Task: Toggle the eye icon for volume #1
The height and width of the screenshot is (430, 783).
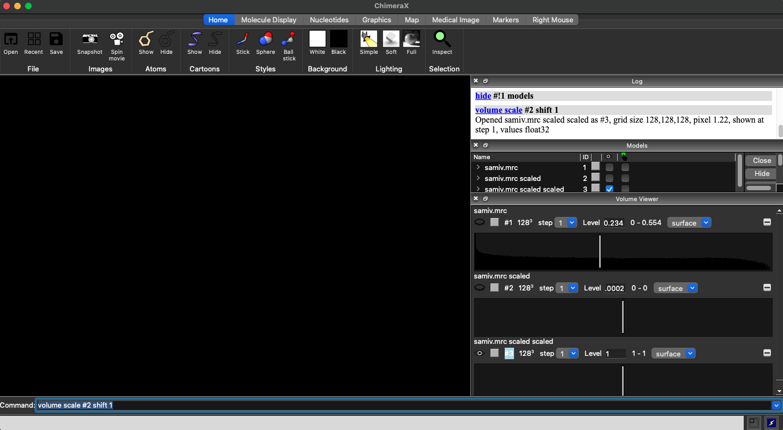Action: pyautogui.click(x=480, y=222)
